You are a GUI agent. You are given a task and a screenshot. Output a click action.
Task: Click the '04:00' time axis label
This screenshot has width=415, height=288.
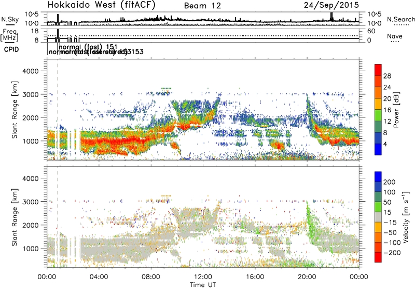pyautogui.click(x=99, y=277)
